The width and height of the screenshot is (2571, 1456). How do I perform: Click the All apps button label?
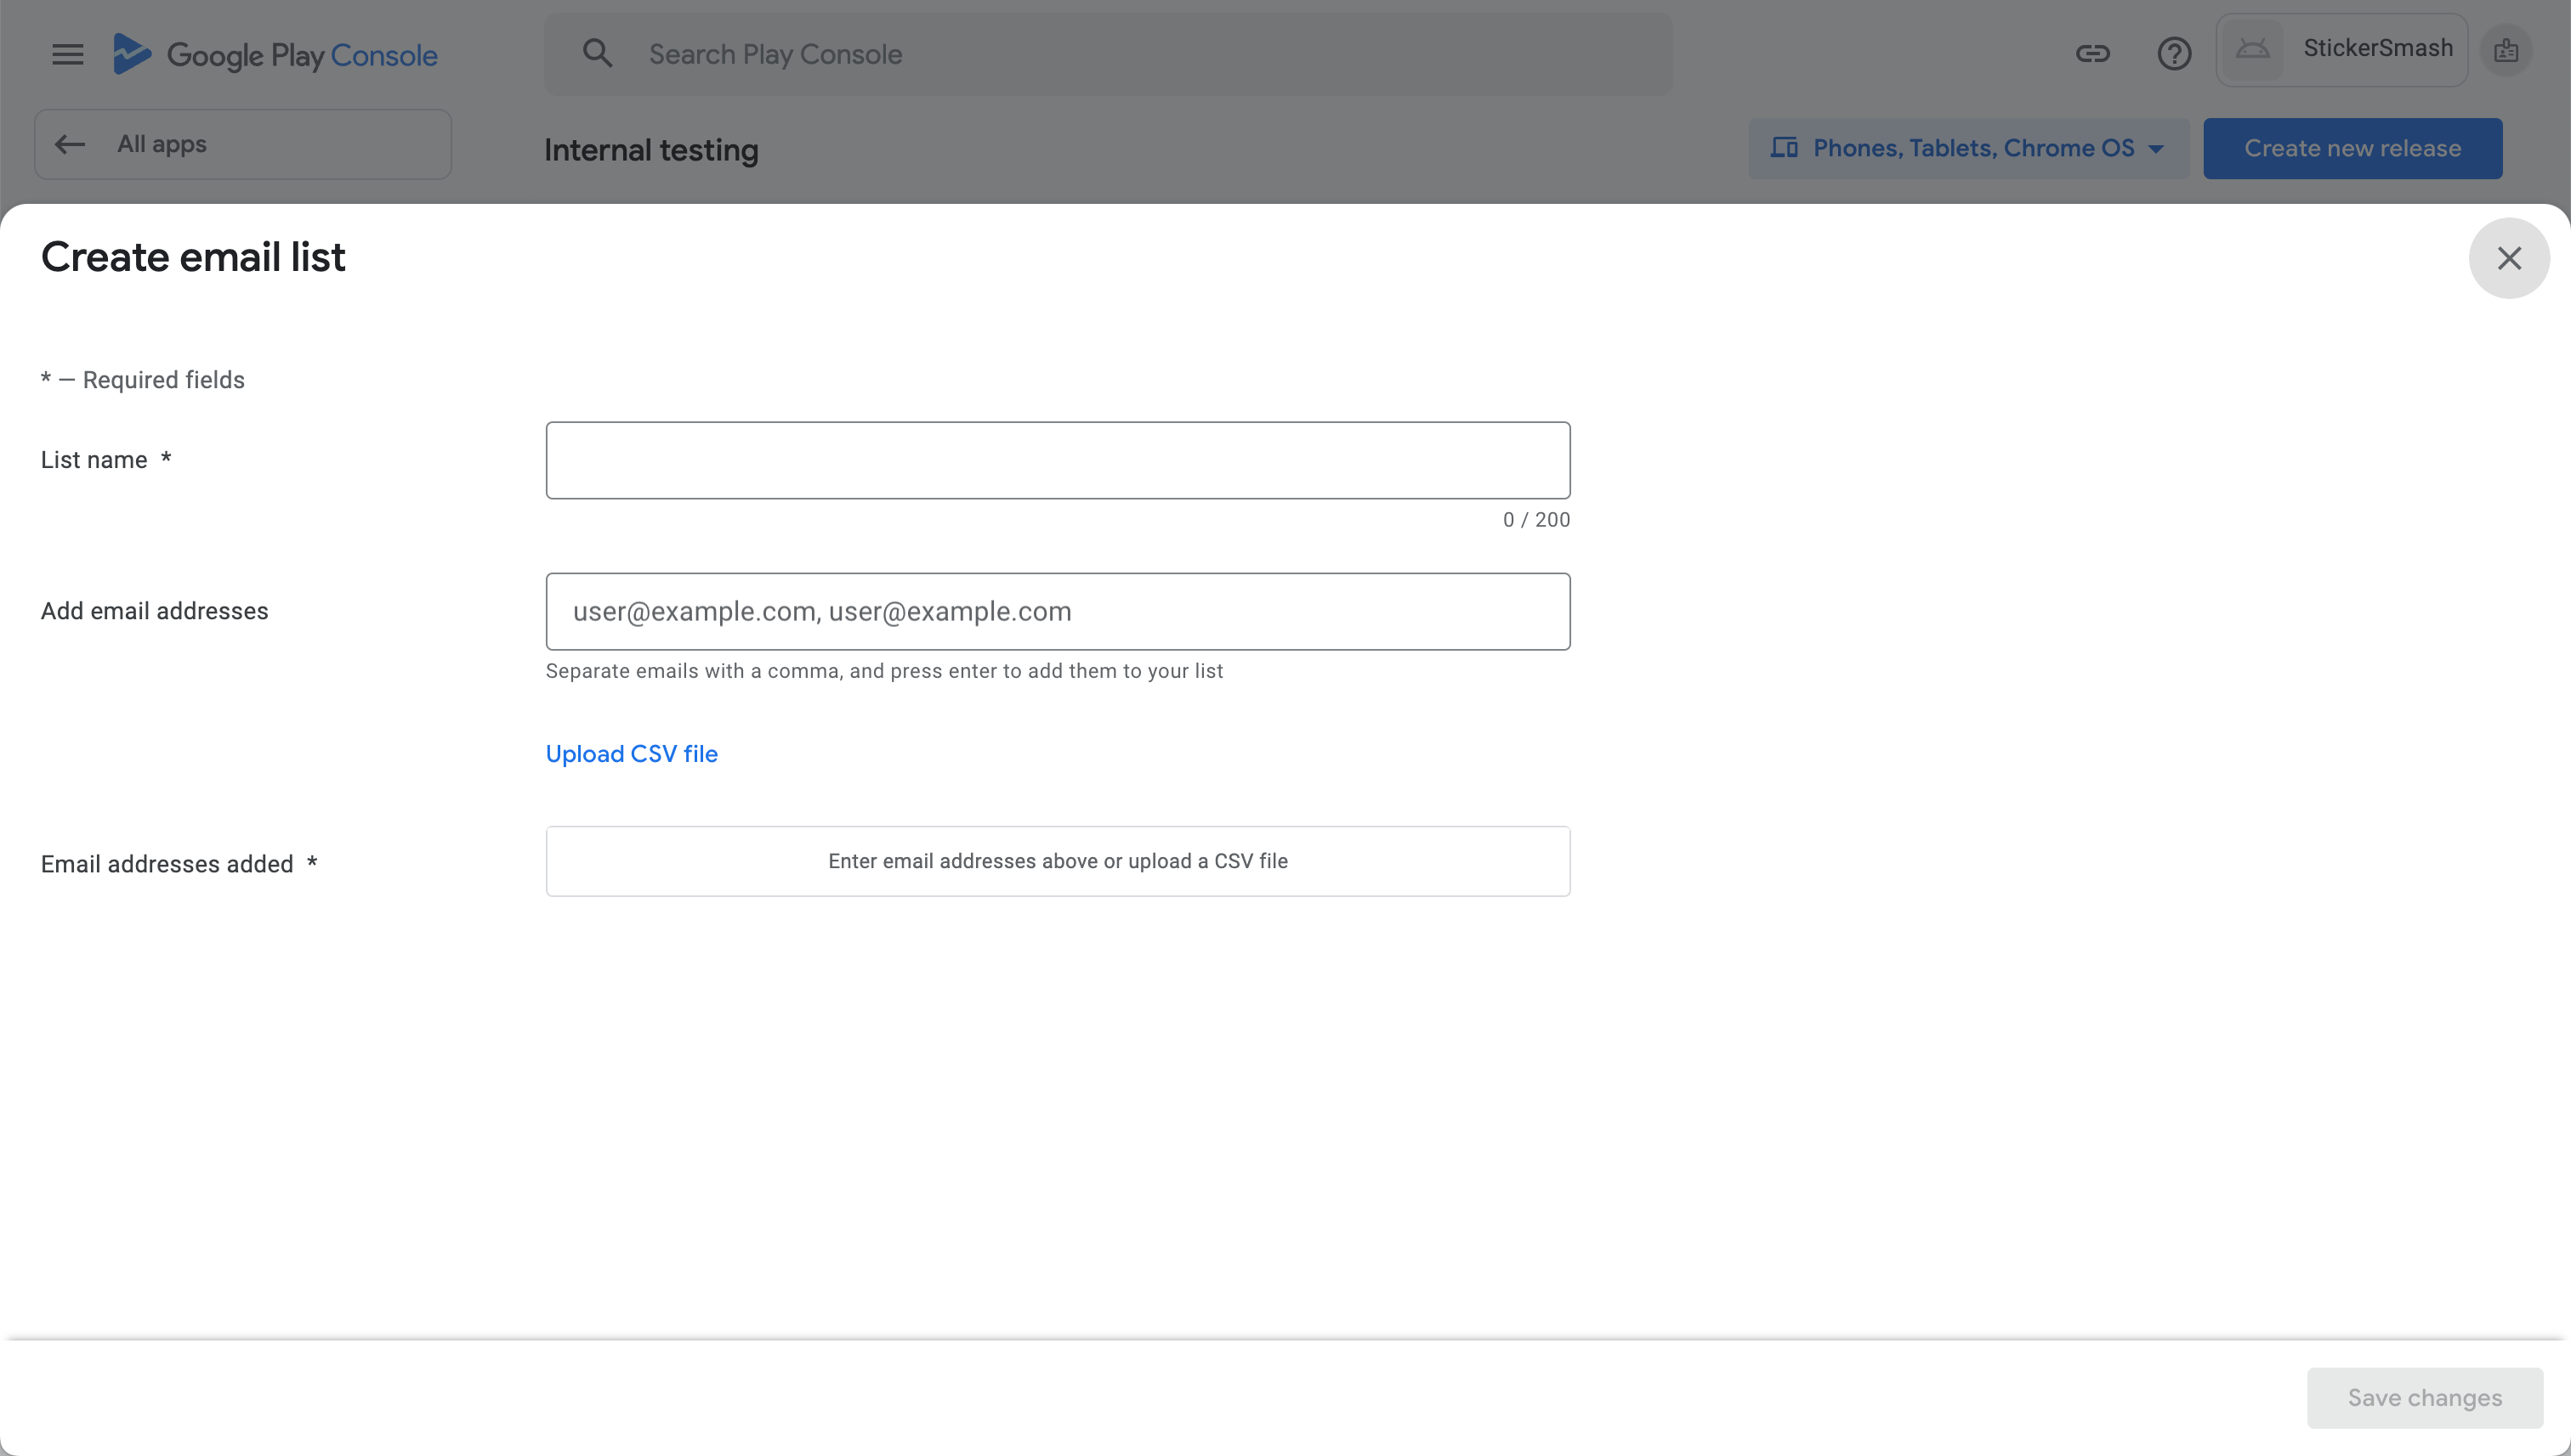162,144
